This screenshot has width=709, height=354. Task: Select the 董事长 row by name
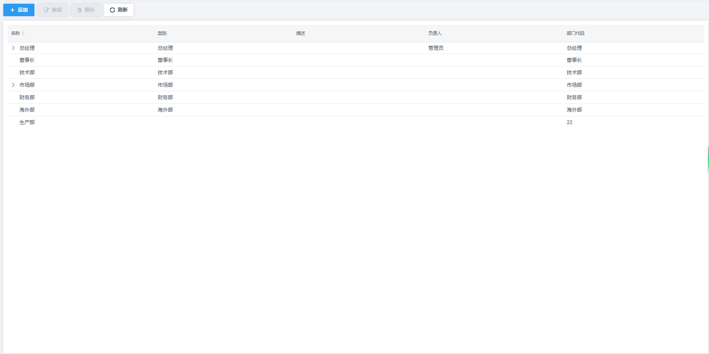27,60
